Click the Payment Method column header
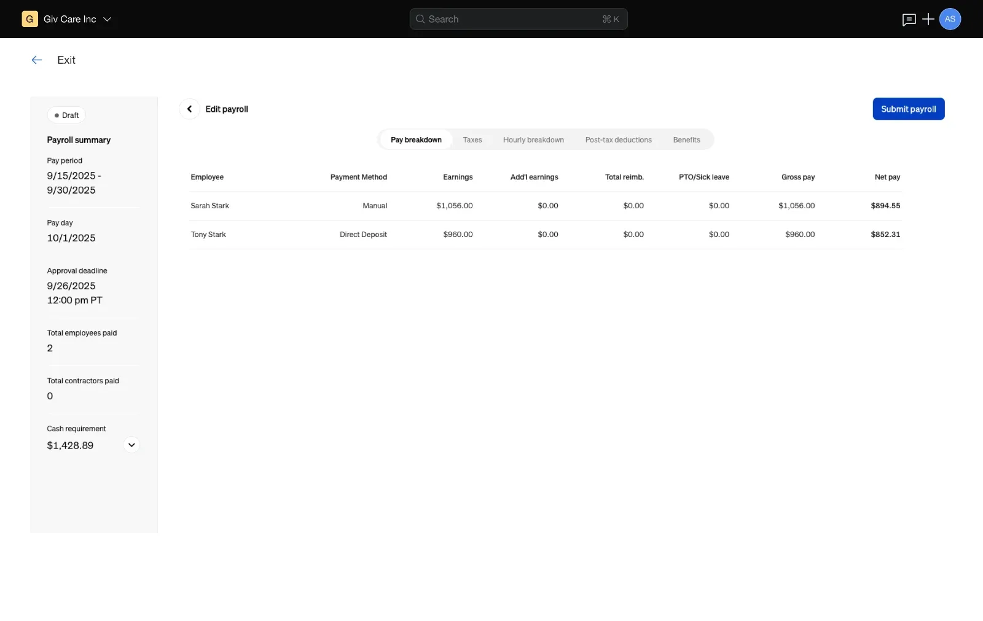The height and width of the screenshot is (621, 983). [359, 177]
